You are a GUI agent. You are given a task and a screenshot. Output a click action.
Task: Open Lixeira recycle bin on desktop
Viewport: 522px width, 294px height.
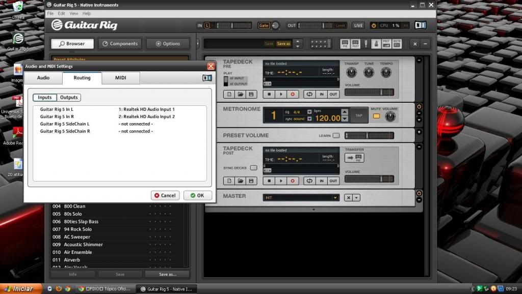click(18, 10)
